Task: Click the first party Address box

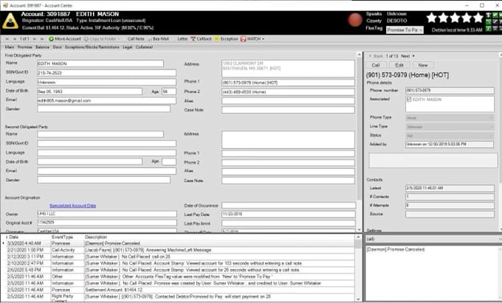Action: tap(288, 69)
